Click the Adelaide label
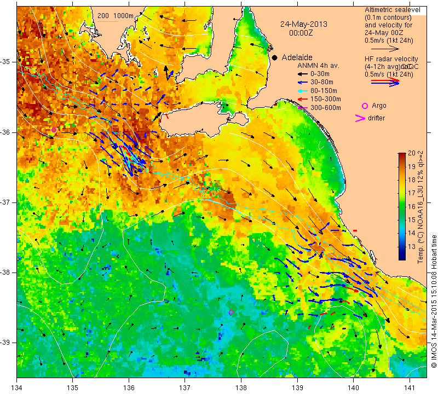 (x=297, y=57)
